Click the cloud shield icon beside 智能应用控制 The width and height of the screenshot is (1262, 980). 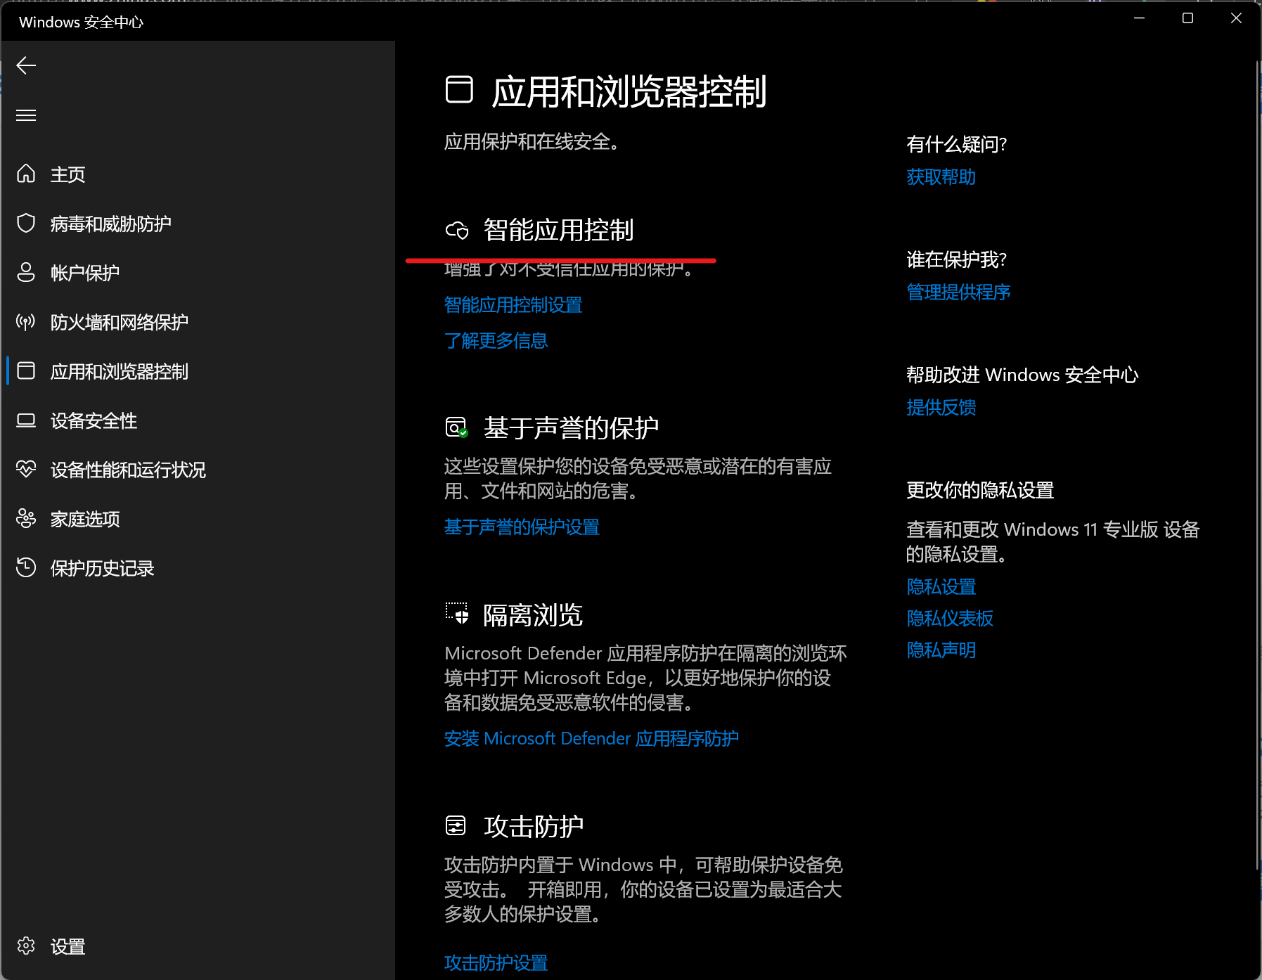[457, 230]
